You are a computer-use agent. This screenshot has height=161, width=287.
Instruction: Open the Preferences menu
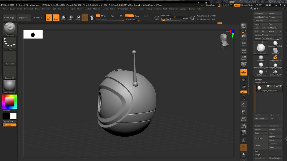123,9
